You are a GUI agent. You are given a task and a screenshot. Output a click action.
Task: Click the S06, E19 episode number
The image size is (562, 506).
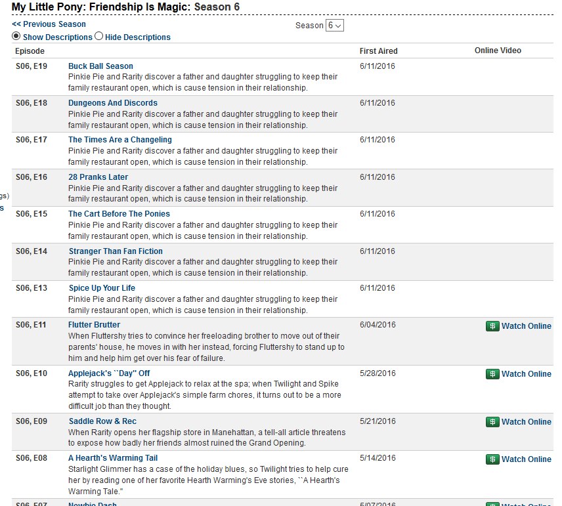(32, 66)
